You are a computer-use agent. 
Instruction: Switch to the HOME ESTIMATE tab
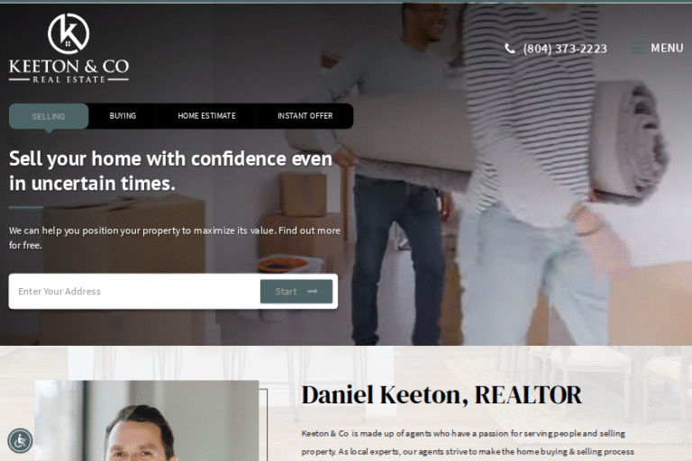coord(206,116)
